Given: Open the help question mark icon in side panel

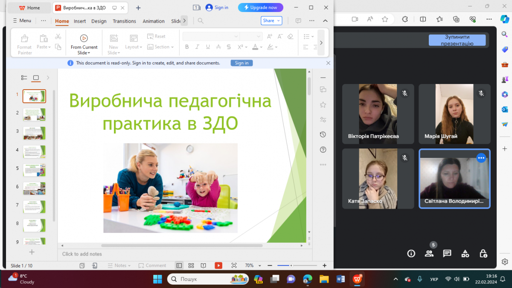Looking at the screenshot, I should [323, 149].
